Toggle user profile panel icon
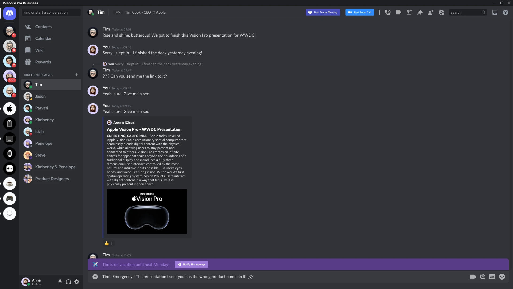This screenshot has width=513, height=289. (x=441, y=12)
